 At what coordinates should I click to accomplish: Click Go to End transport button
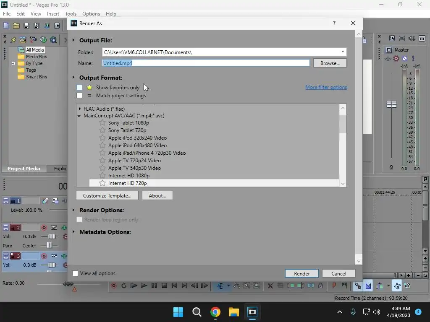(x=184, y=286)
